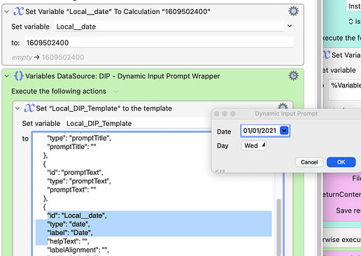Click the curly braces icon of Variables DataSource

tap(18, 76)
